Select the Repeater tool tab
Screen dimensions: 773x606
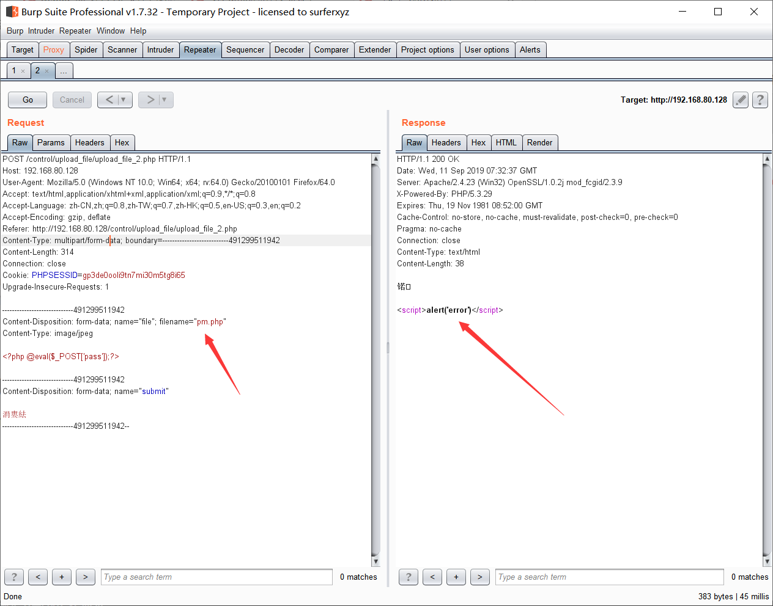point(200,50)
